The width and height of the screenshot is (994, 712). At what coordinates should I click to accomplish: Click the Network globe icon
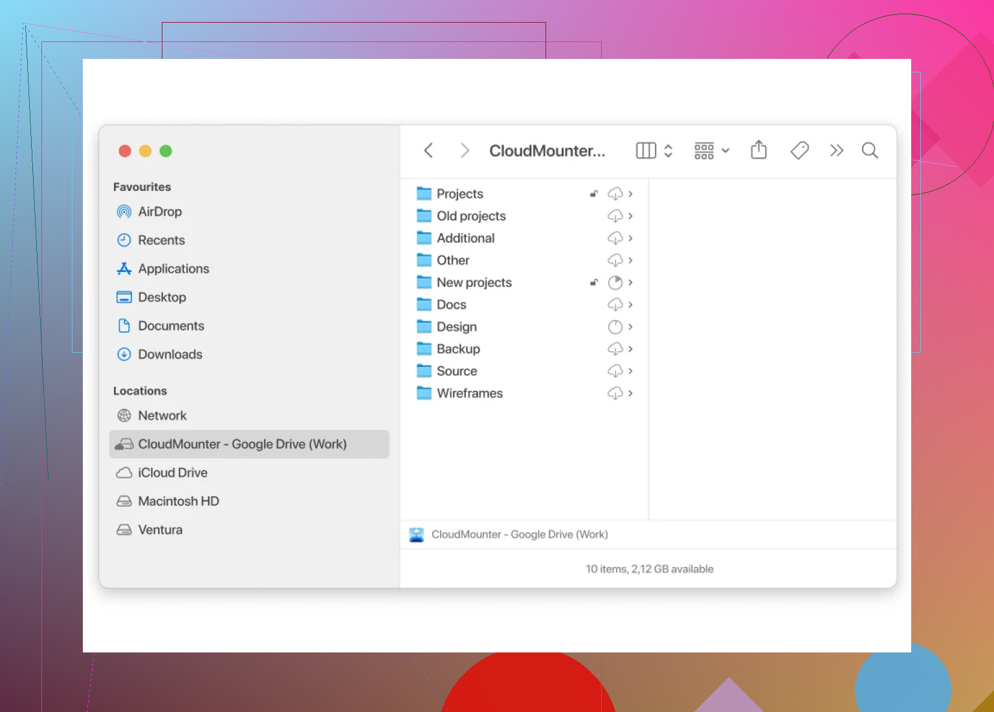click(x=124, y=416)
